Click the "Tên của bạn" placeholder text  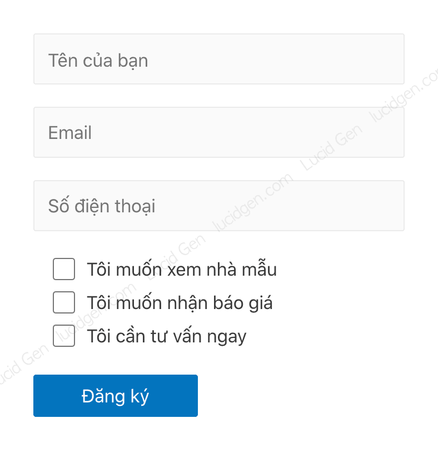click(98, 60)
